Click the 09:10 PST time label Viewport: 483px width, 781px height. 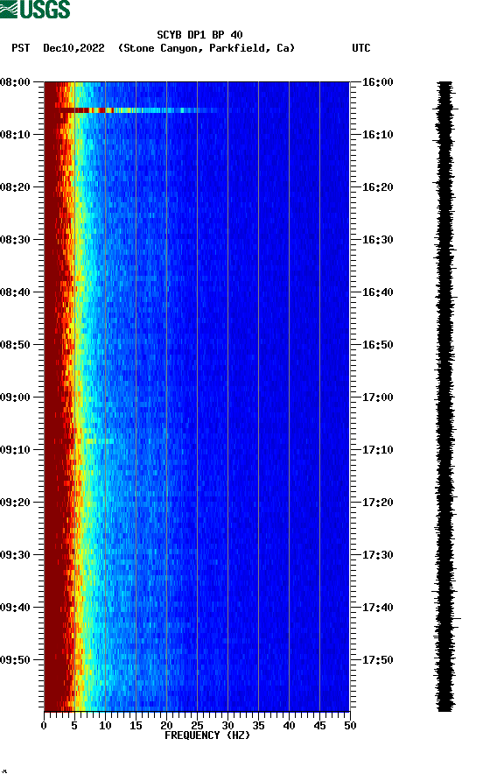tap(15, 450)
